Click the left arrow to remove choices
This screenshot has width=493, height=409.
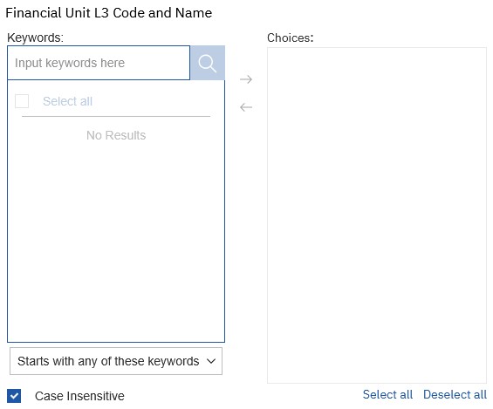(246, 107)
